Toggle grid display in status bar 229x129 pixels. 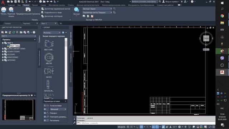tap(128, 127)
